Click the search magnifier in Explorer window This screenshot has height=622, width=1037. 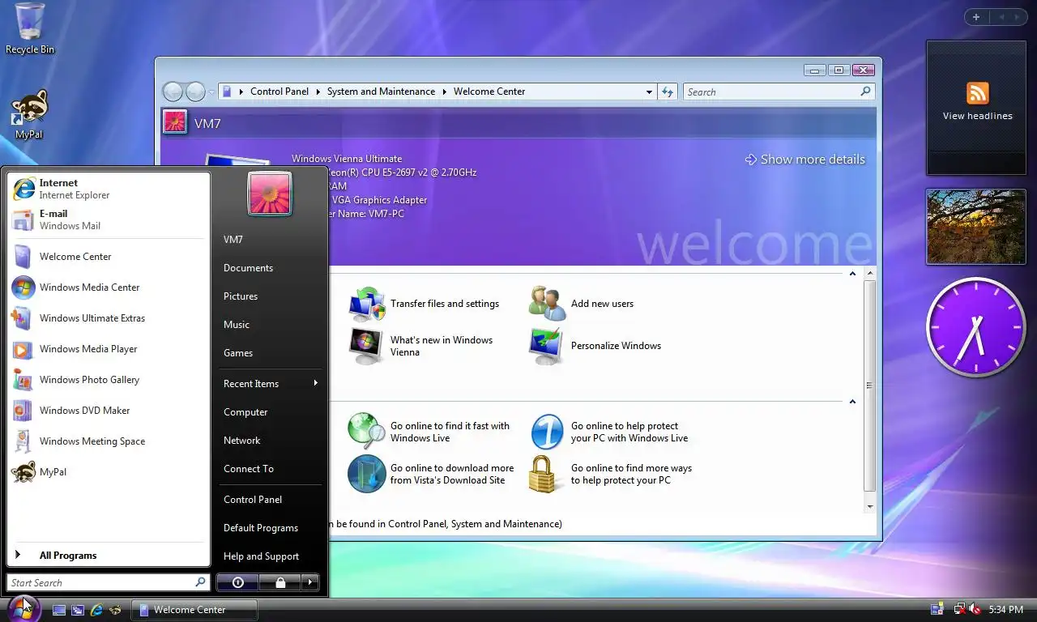(x=865, y=92)
